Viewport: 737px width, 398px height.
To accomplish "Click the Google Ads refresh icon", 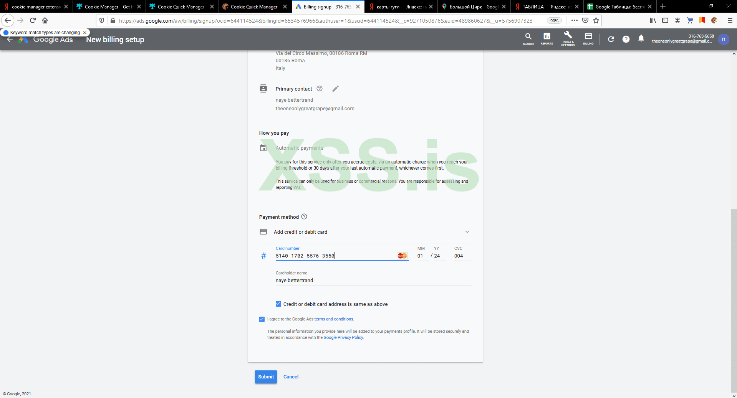I will (x=611, y=39).
